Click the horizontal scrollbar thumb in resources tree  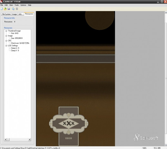(x=8, y=139)
